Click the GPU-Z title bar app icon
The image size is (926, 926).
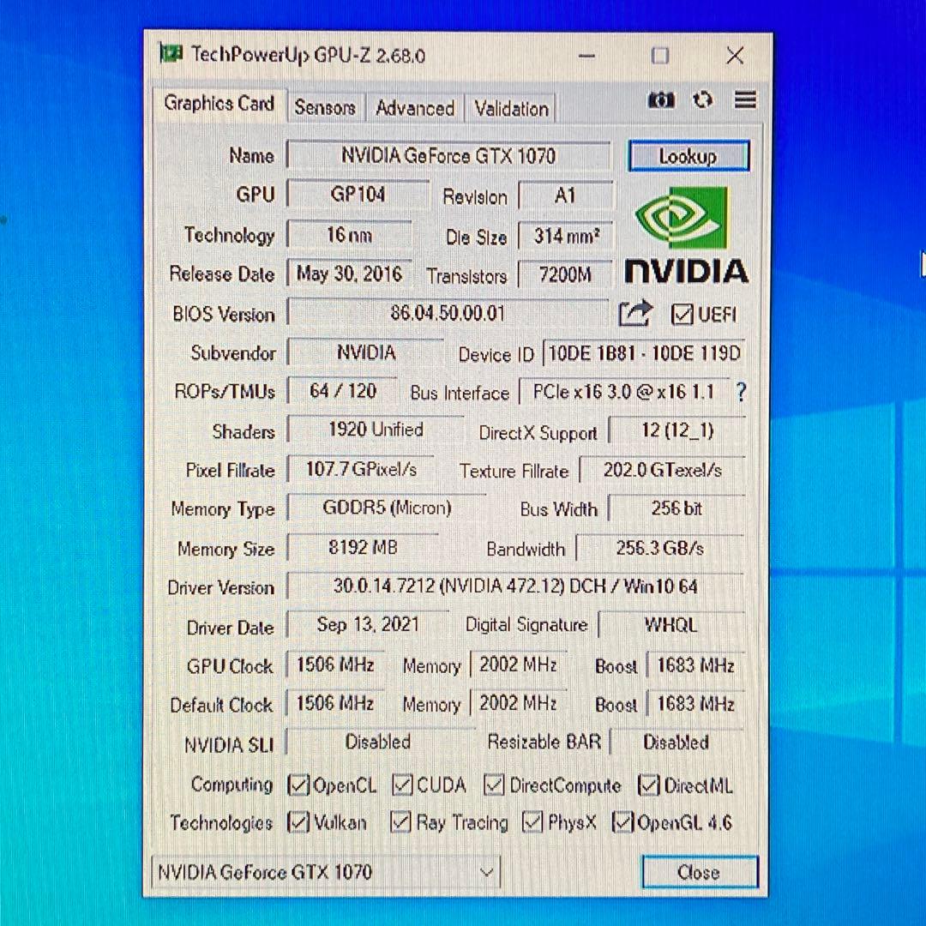point(171,54)
